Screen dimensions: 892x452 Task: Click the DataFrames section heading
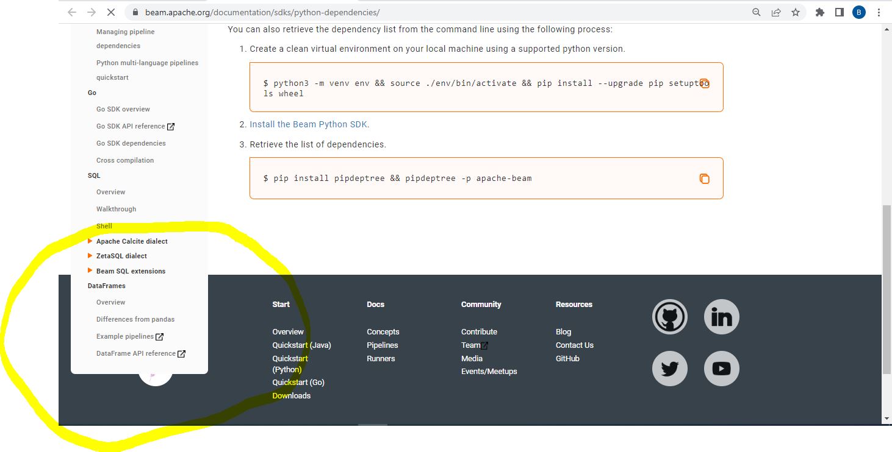pyautogui.click(x=107, y=286)
